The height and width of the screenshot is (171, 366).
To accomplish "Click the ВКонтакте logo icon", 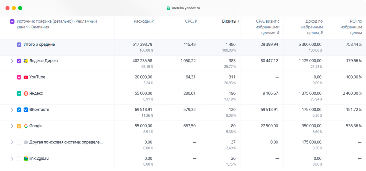I will 26,110.
